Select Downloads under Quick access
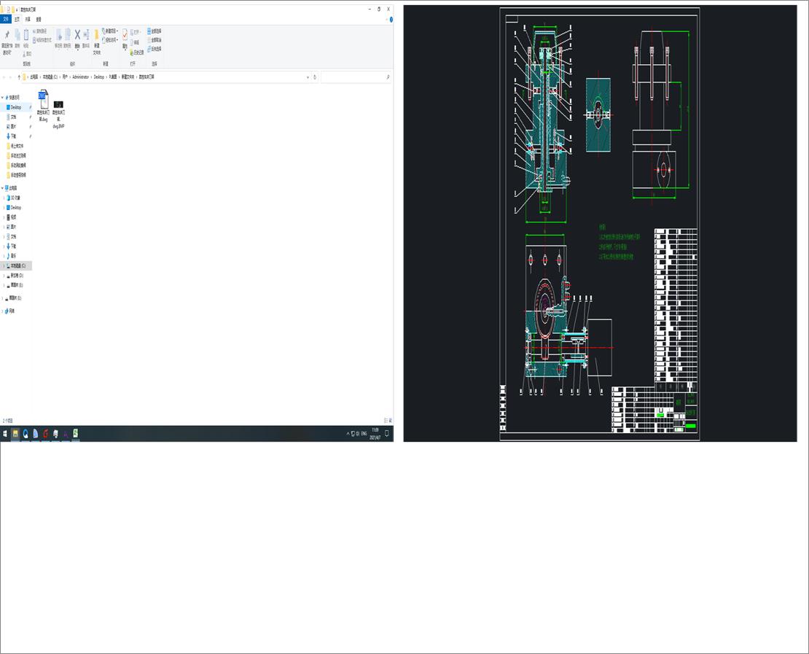The image size is (809, 654). tap(13, 136)
